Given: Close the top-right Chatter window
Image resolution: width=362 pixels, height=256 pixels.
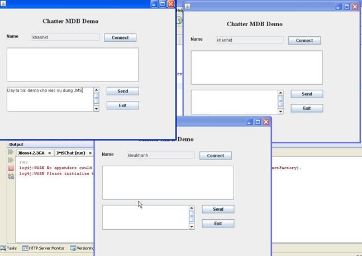Looking at the screenshot, I should point(355,7).
